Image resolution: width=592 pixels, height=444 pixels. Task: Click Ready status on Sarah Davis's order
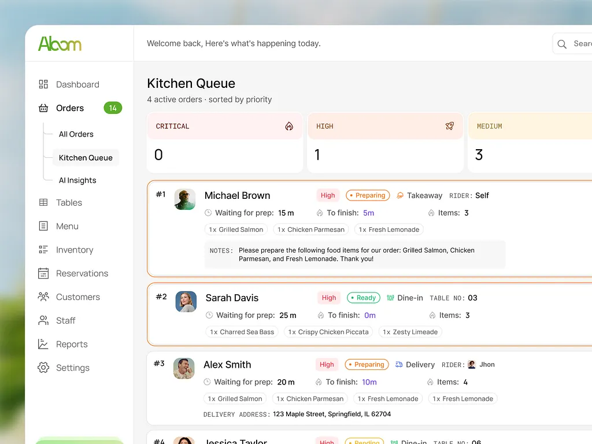(364, 298)
